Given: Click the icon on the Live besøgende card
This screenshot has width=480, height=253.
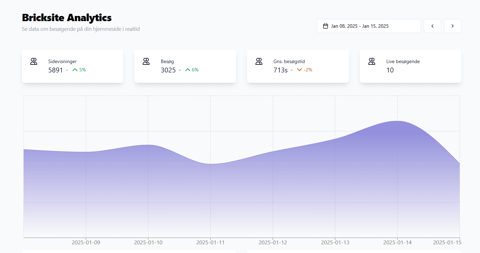Looking at the screenshot, I should (372, 61).
